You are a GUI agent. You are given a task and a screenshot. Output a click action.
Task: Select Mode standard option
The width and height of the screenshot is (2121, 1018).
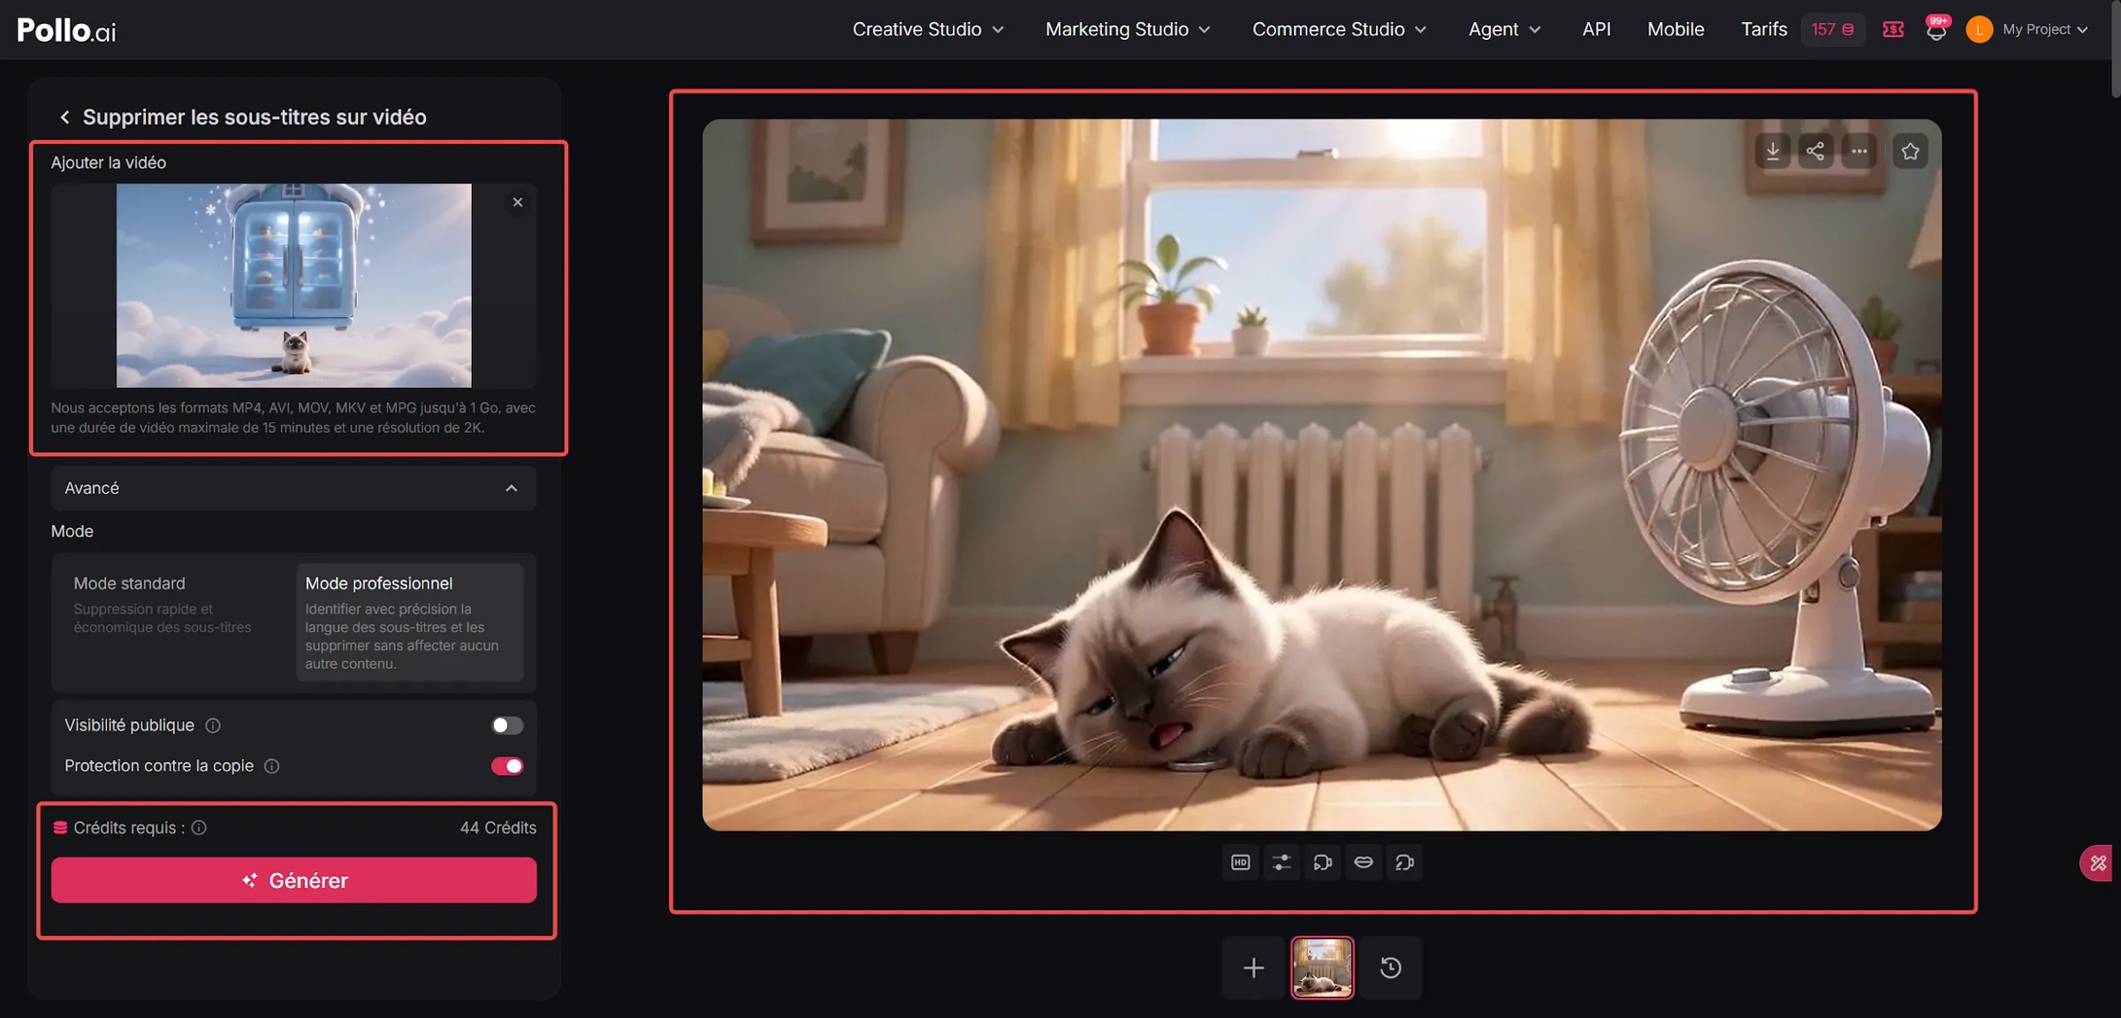[172, 622]
